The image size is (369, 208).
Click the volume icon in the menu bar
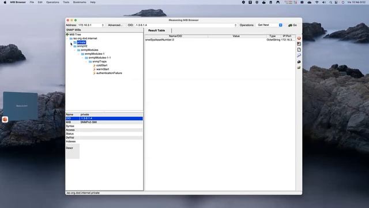point(324,2)
